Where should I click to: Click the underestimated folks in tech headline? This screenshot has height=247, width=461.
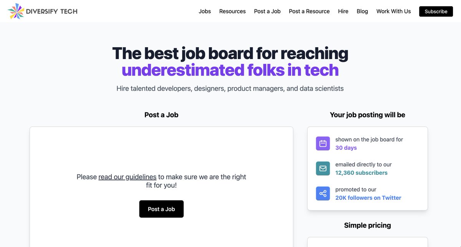pos(230,70)
